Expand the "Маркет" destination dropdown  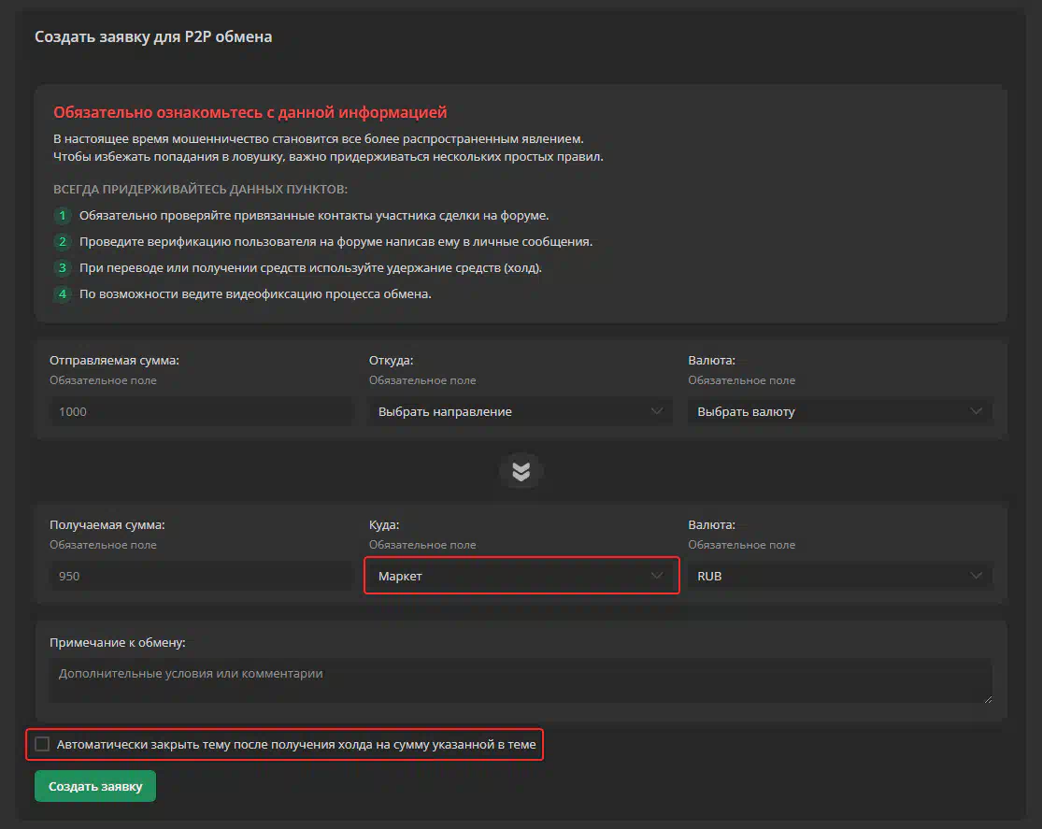[521, 576]
